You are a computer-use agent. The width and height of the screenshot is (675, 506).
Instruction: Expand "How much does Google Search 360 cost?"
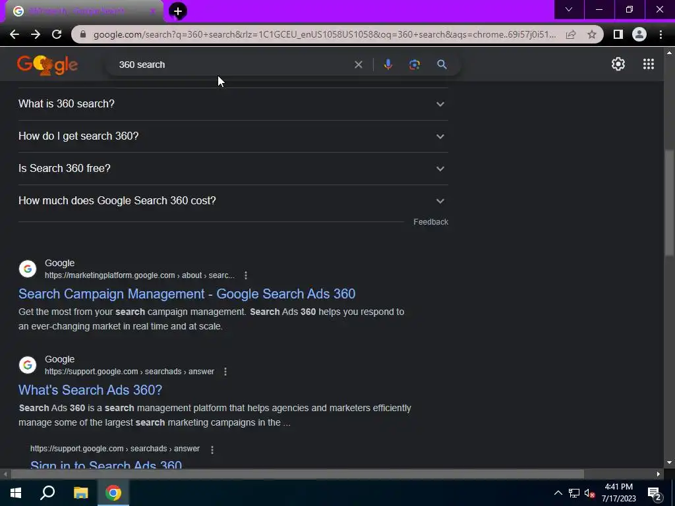tap(233, 200)
